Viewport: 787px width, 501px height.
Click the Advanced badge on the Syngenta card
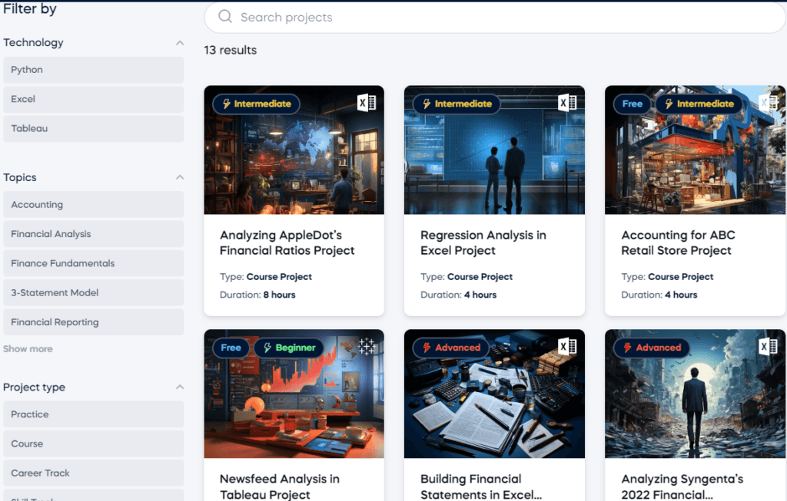pos(652,348)
